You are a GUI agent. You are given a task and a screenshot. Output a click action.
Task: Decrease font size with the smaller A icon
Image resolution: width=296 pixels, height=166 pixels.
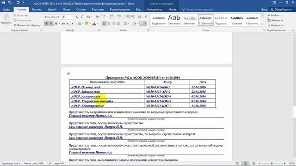[x=82, y=17]
